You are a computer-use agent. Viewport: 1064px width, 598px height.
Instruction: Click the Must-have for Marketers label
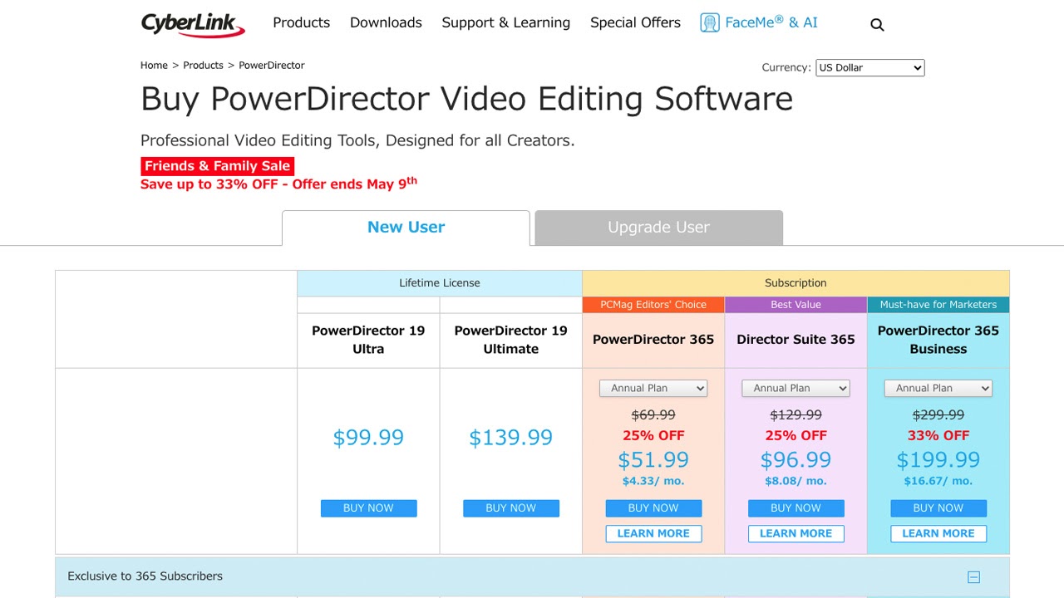point(938,305)
